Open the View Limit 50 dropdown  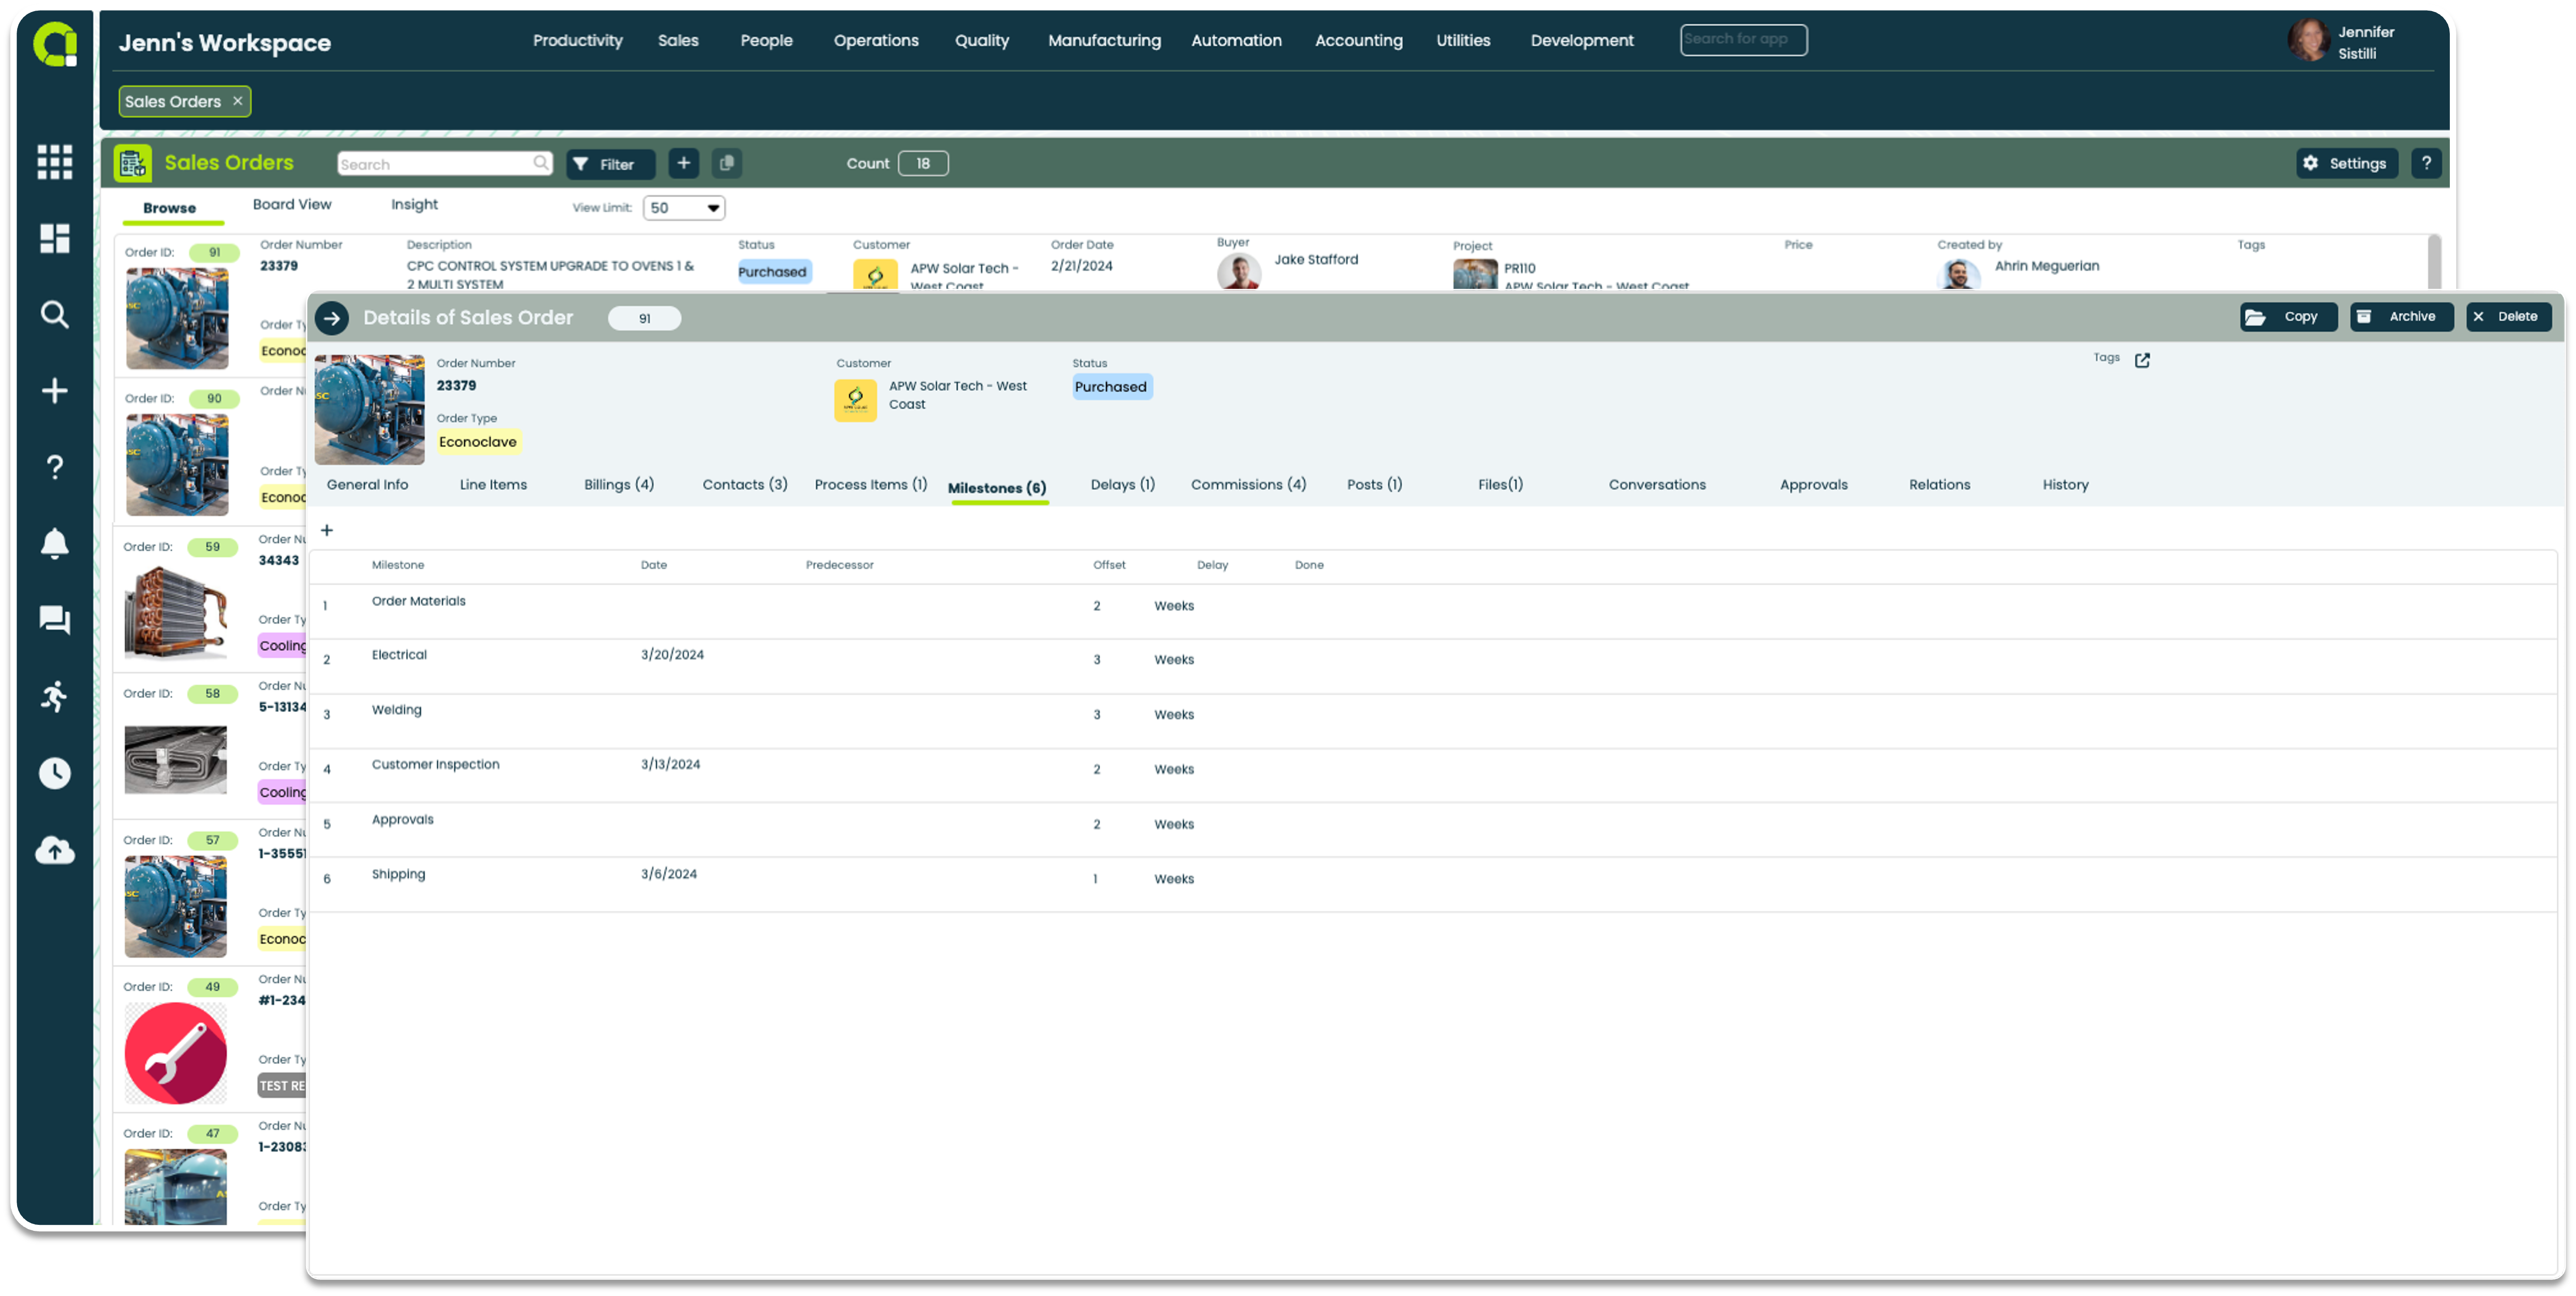(684, 208)
